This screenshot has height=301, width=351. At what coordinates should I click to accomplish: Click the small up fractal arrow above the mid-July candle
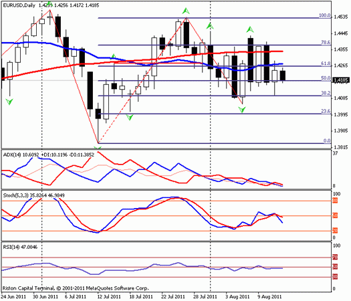[114, 56]
